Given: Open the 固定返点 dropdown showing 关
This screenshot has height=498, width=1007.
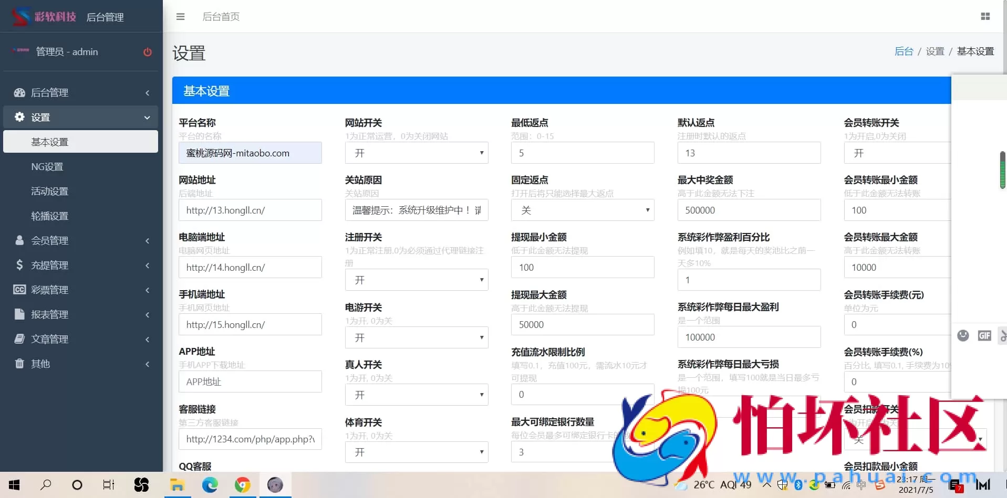Looking at the screenshot, I should (583, 210).
